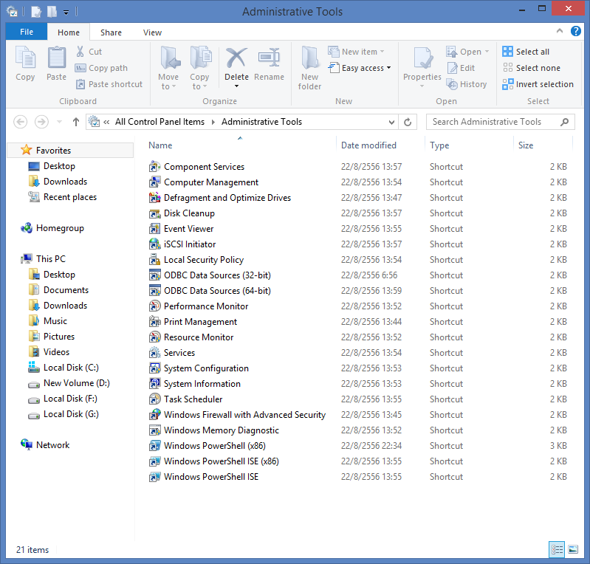The height and width of the screenshot is (564, 590).
Task: Click the Refresh button
Action: point(408,122)
